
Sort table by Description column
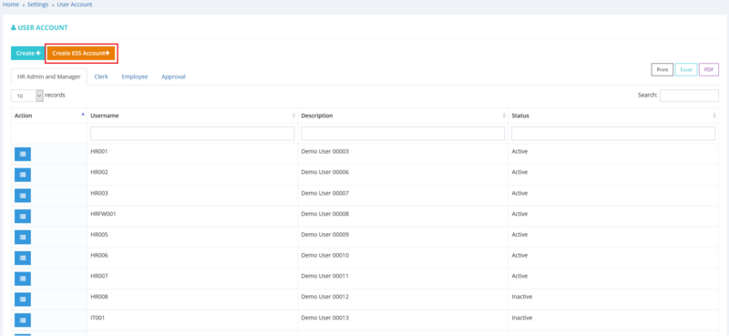[403, 116]
